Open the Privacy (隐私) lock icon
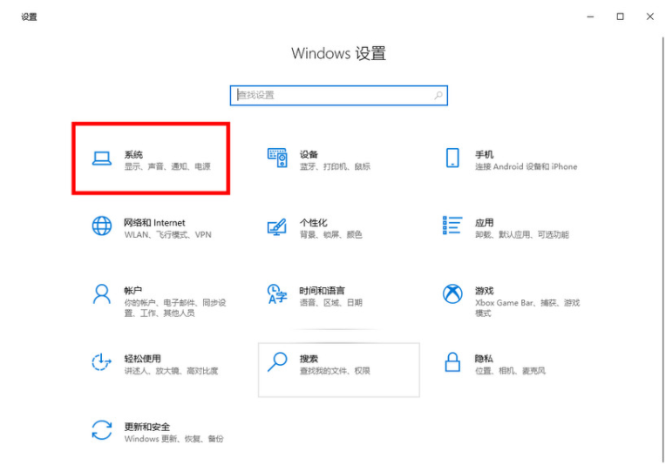This screenshot has height=465, width=666. click(x=452, y=361)
